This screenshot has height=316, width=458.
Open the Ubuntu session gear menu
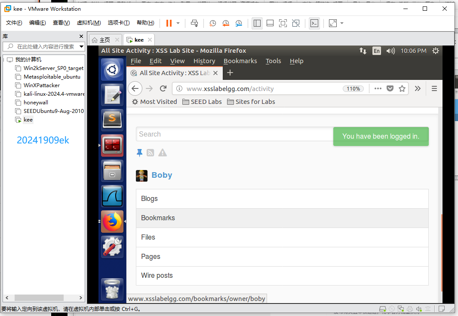tap(436, 51)
